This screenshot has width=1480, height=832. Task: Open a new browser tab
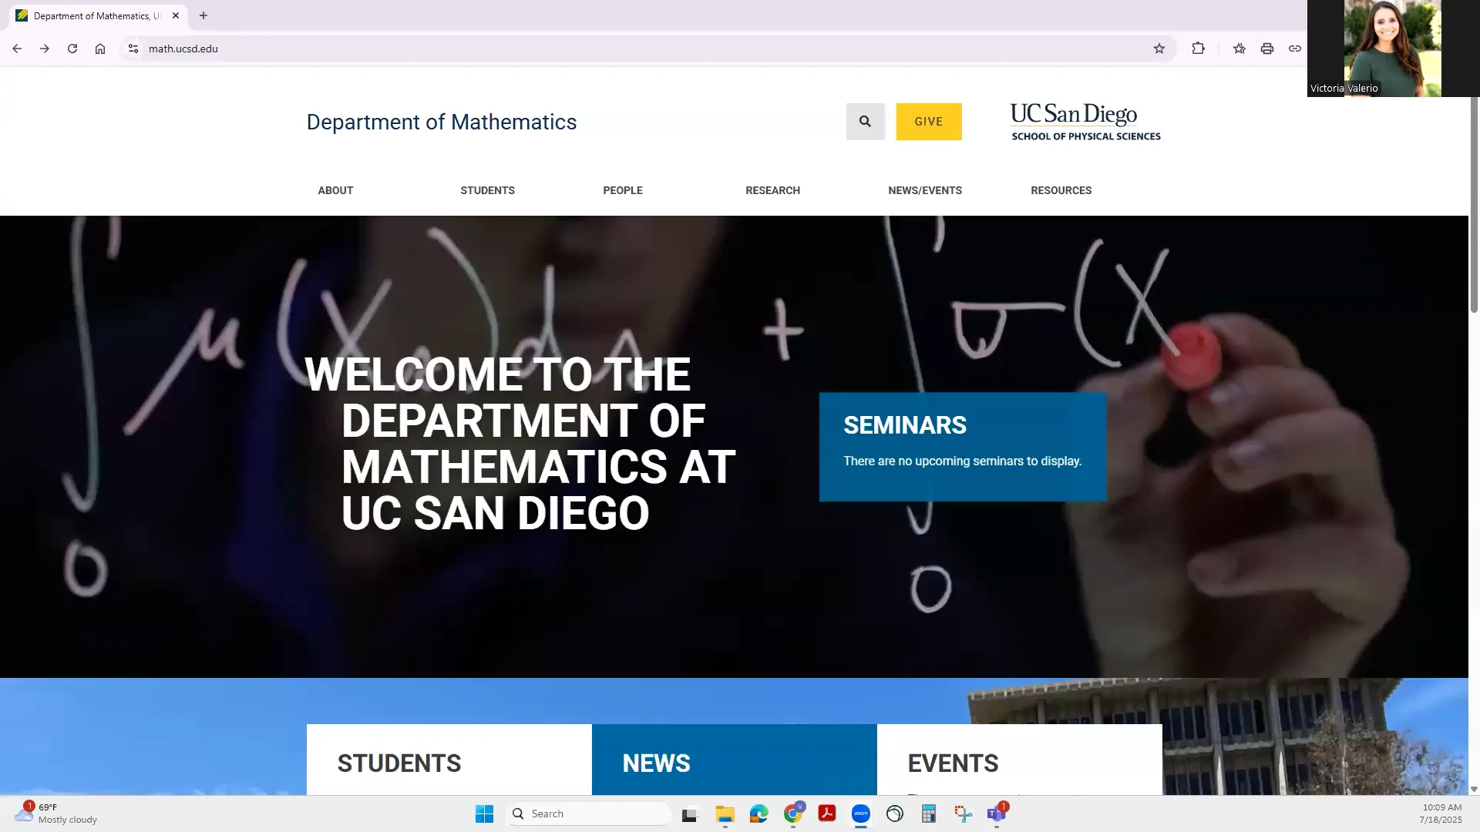click(203, 15)
